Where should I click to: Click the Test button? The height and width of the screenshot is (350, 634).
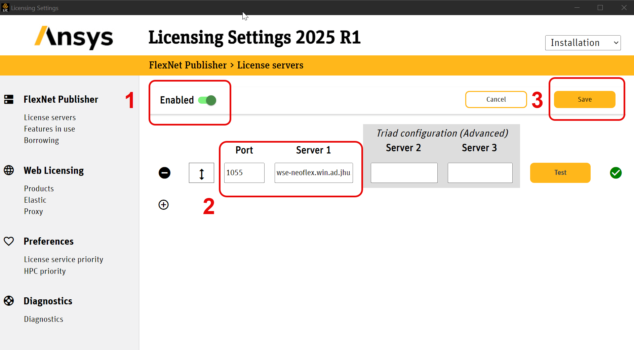point(560,173)
